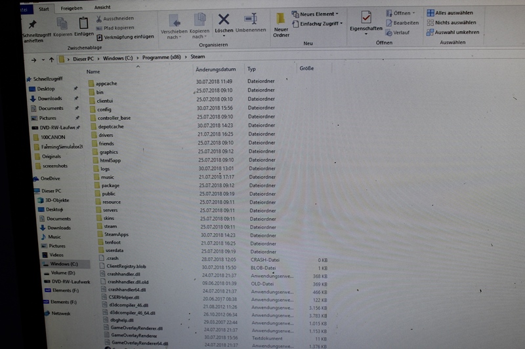
Task: Select Volume (D:) drive in sidebar
Action: (x=59, y=273)
